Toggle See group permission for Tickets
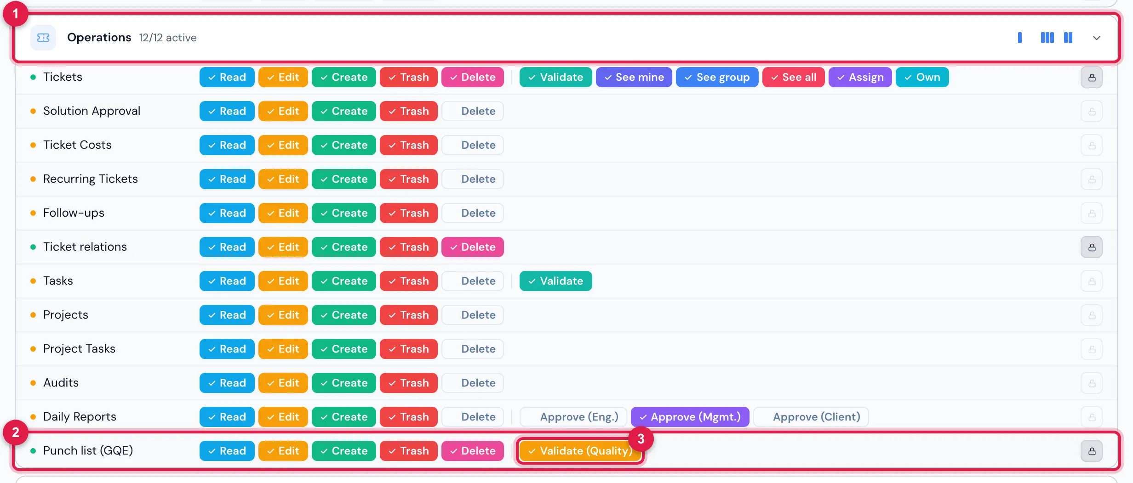 (717, 77)
